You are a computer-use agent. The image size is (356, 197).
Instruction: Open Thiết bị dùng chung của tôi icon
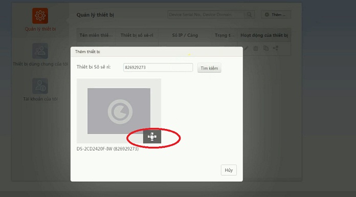pyautogui.click(x=40, y=51)
